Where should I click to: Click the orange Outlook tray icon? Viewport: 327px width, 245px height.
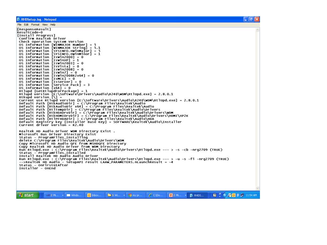[x=233, y=195]
